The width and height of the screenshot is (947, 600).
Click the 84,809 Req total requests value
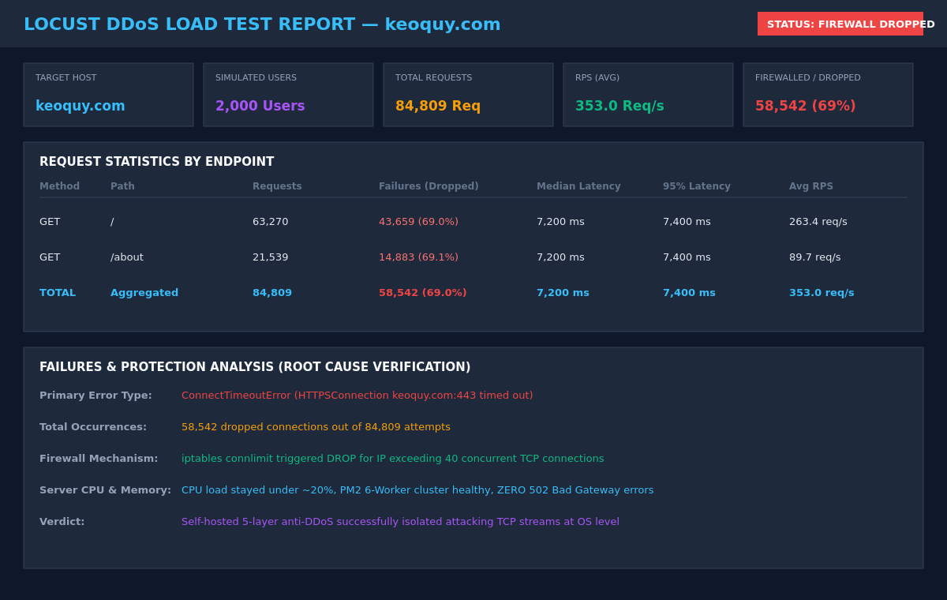[438, 106]
